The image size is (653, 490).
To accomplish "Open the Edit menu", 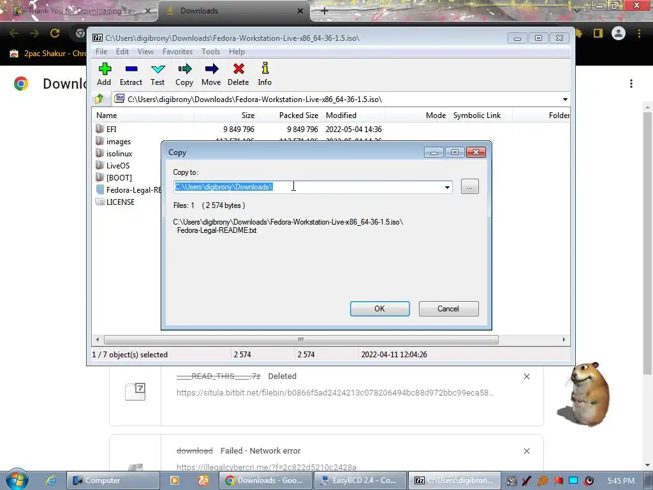I will tap(122, 52).
